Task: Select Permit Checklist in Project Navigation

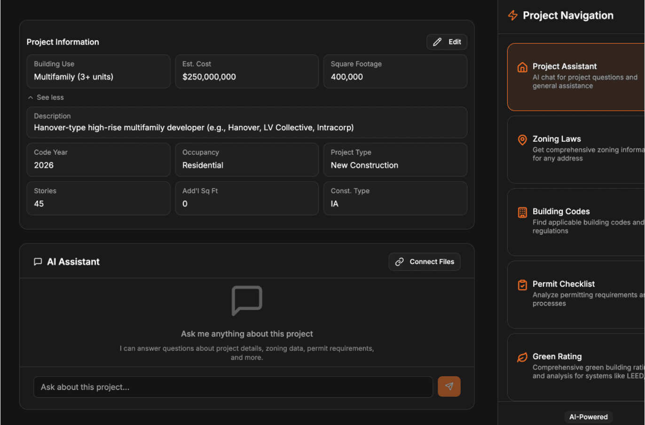Action: click(576, 294)
